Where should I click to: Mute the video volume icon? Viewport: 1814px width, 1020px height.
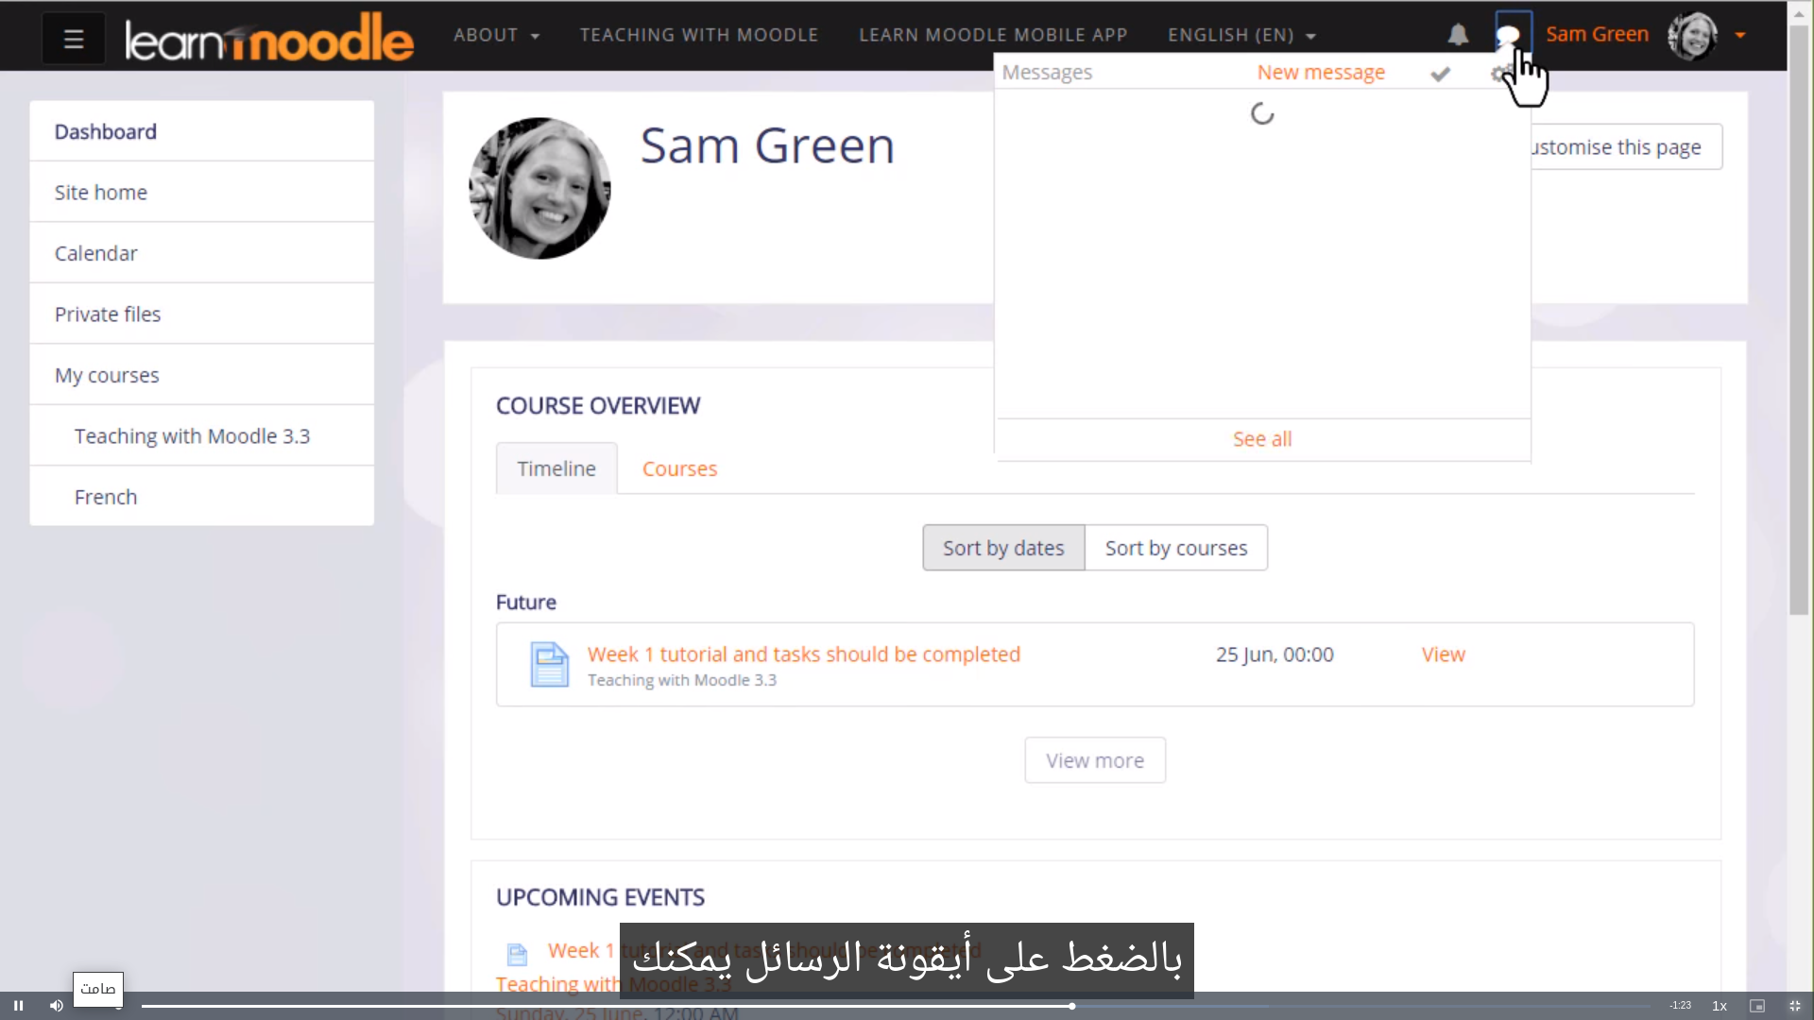tap(56, 1006)
